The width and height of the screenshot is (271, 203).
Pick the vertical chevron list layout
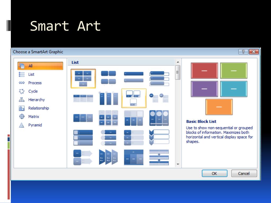click(x=159, y=137)
